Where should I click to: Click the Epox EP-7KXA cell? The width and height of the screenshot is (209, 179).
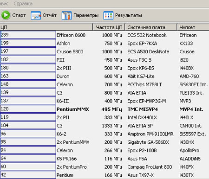tap(142, 43)
